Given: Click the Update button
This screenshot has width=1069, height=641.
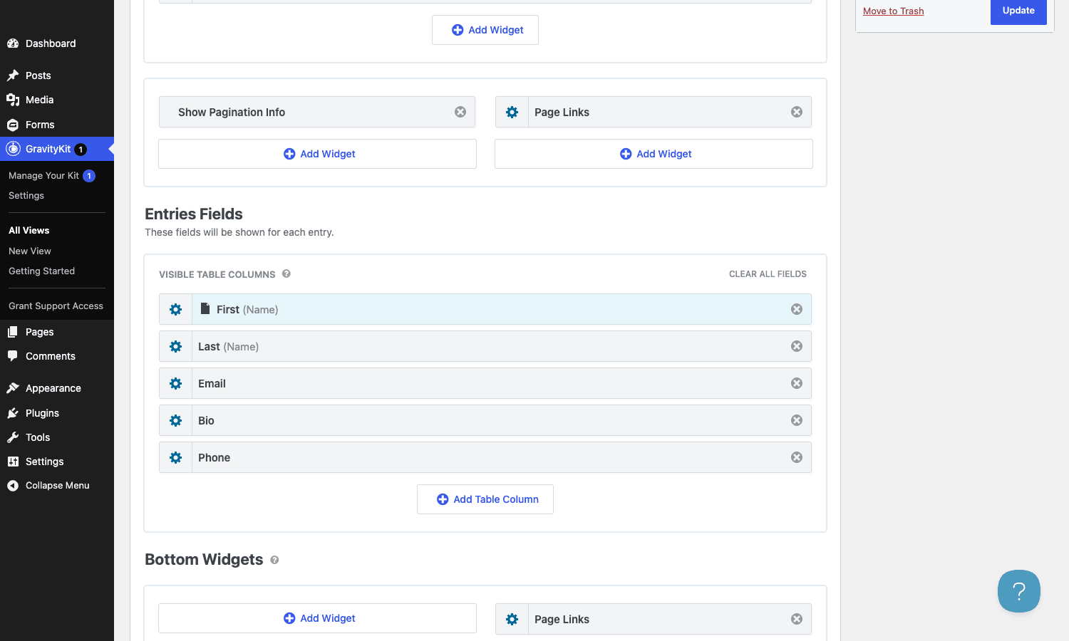Looking at the screenshot, I should (x=1018, y=11).
